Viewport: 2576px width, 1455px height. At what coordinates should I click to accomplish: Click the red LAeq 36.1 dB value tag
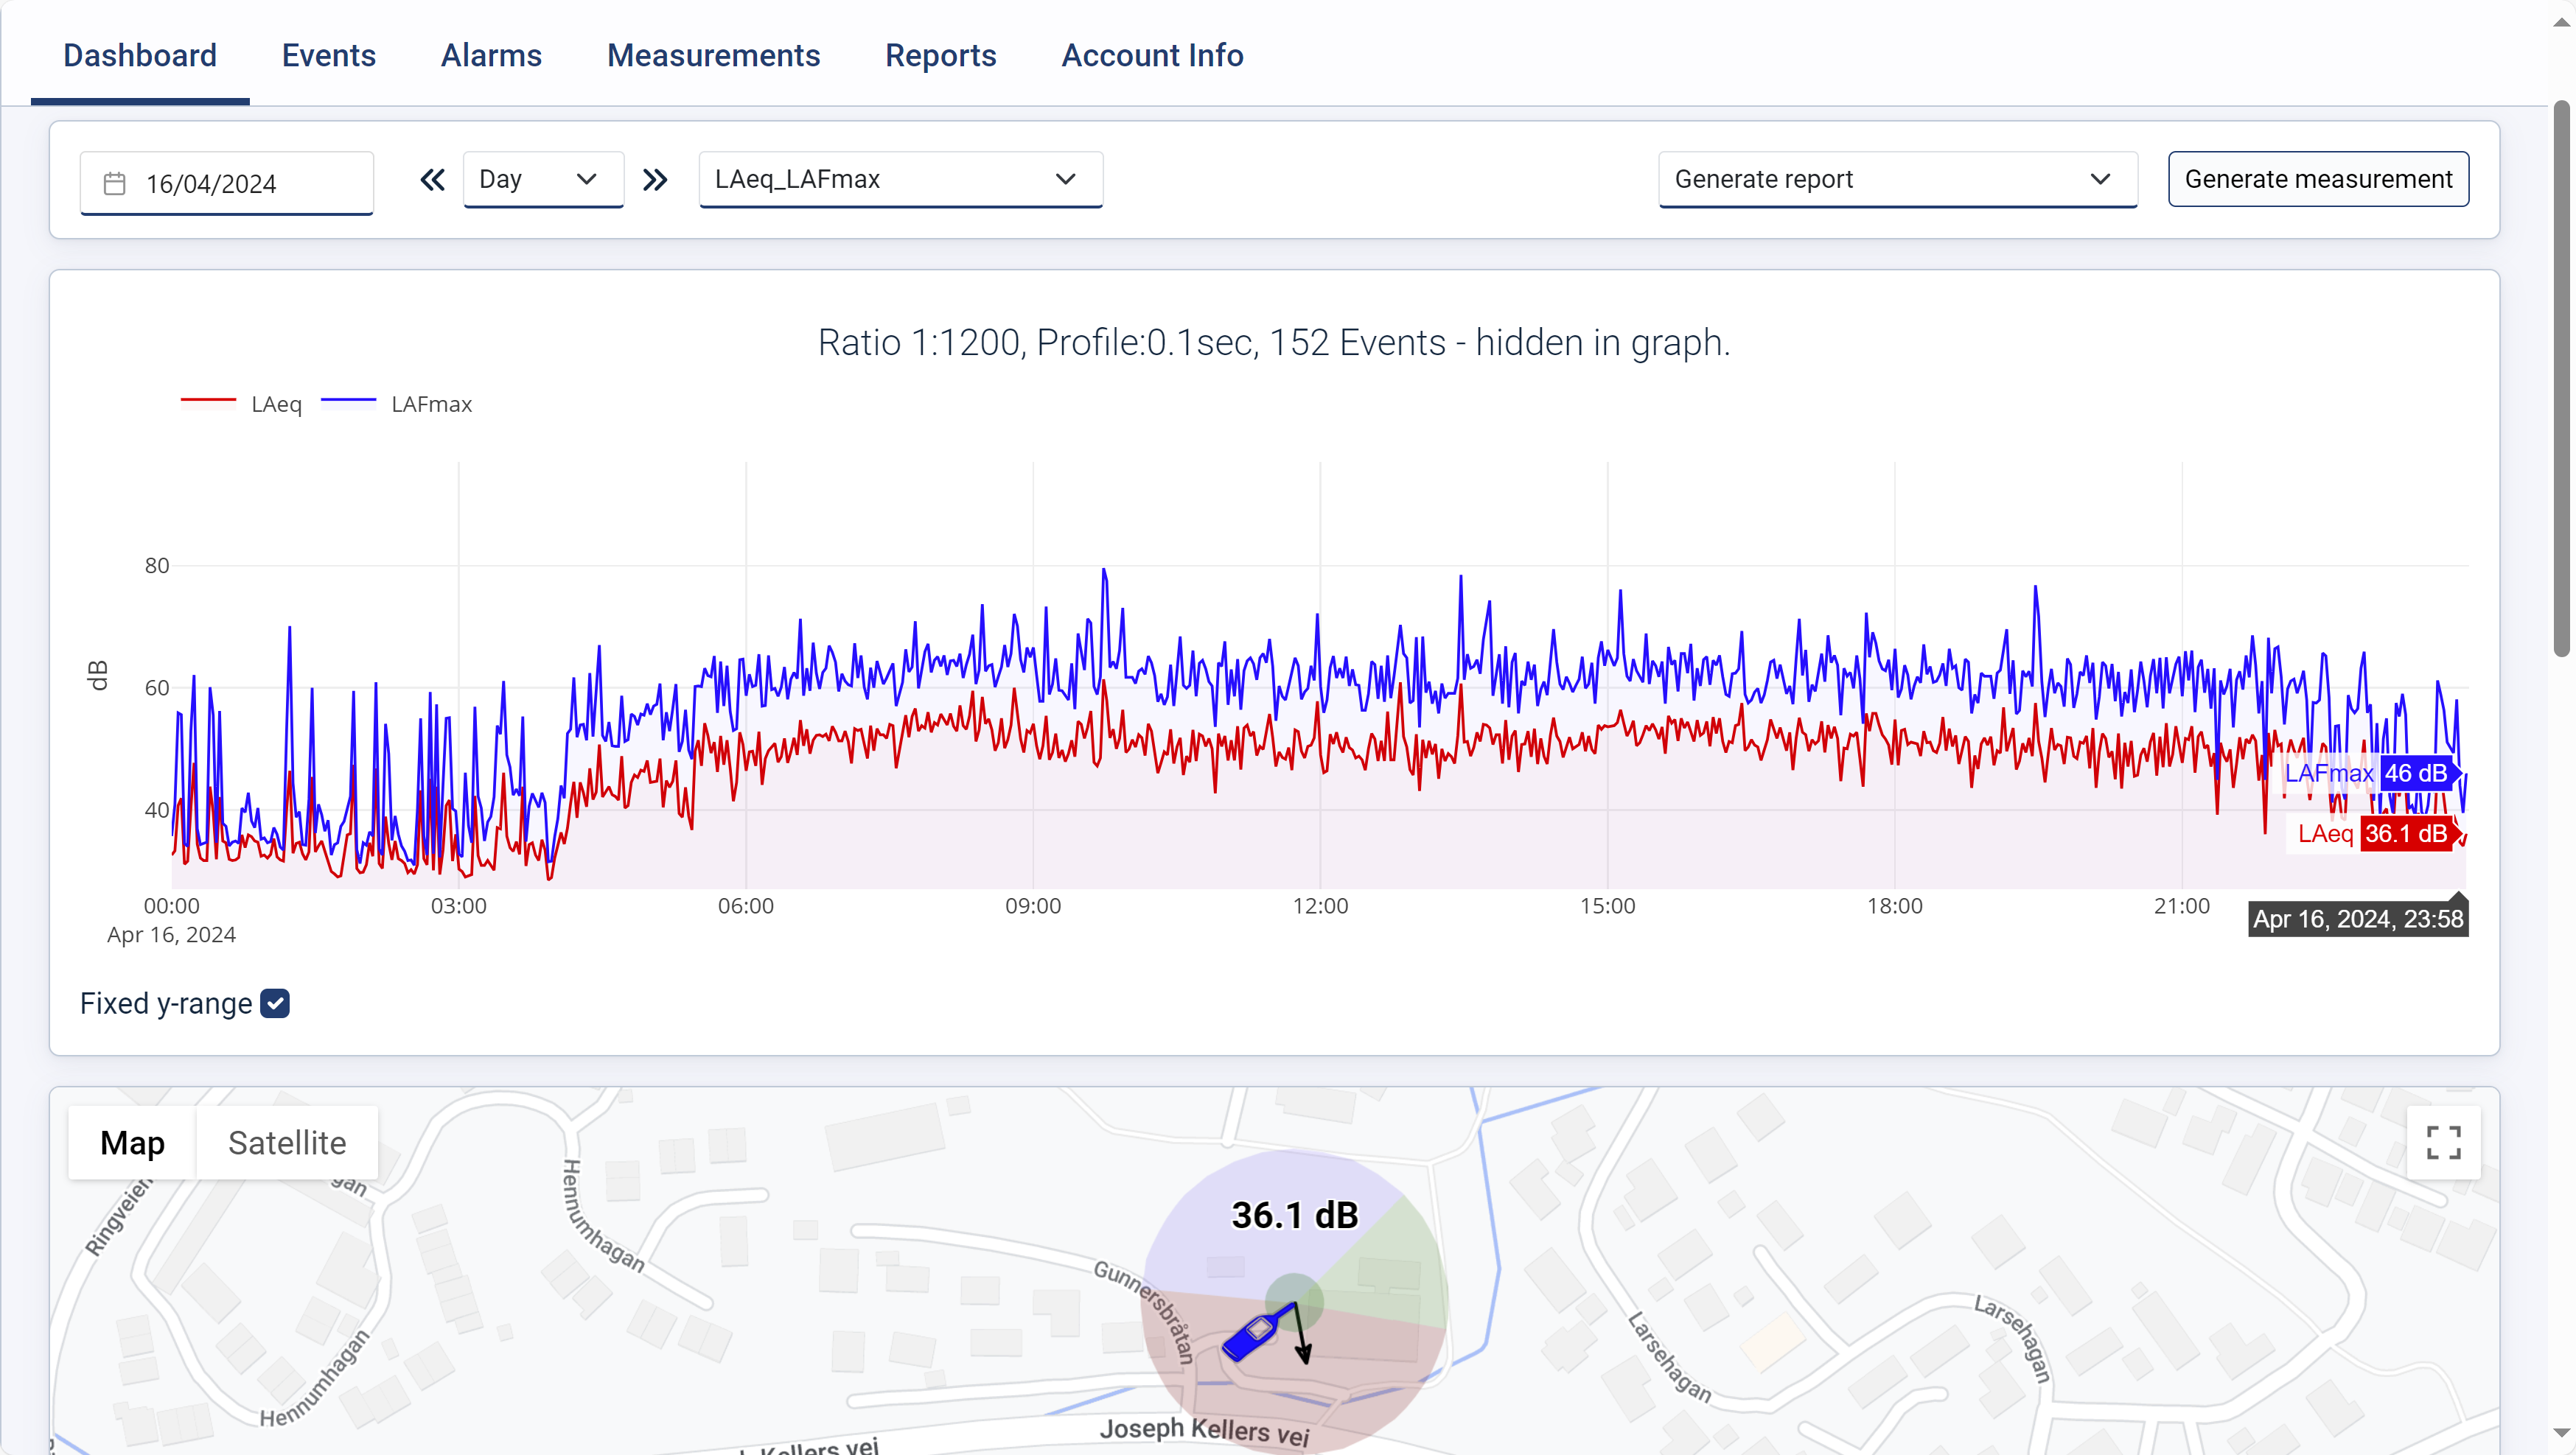tap(2406, 833)
